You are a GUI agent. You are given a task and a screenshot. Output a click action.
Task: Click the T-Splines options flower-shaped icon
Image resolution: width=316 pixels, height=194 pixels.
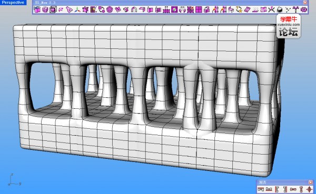coord(304,9)
